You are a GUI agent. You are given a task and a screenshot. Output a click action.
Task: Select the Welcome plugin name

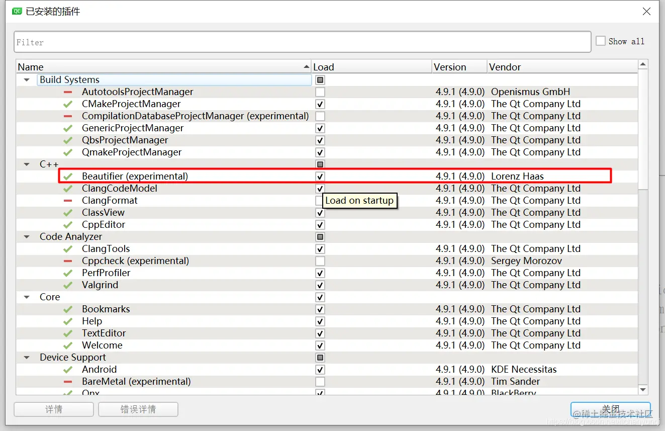pyautogui.click(x=102, y=346)
